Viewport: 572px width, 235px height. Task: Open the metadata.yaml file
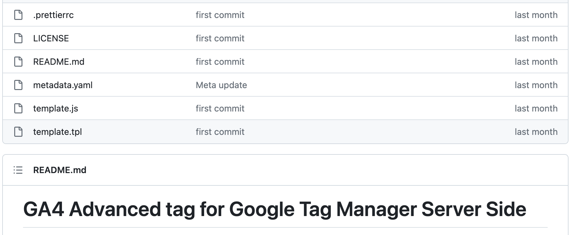point(63,85)
